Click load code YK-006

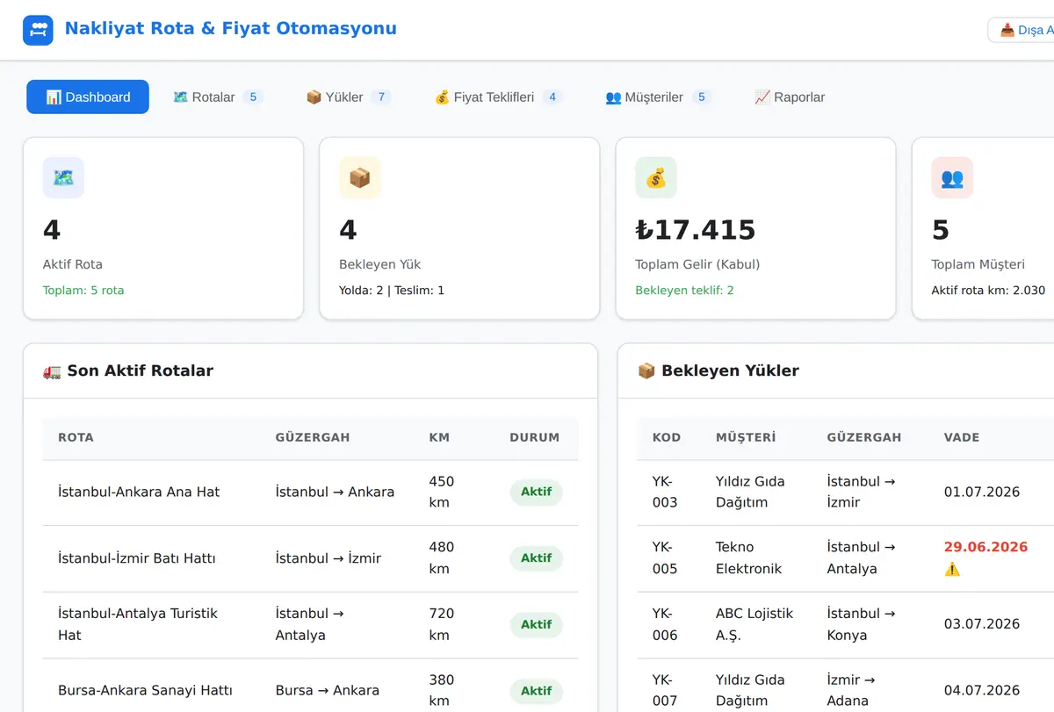665,624
